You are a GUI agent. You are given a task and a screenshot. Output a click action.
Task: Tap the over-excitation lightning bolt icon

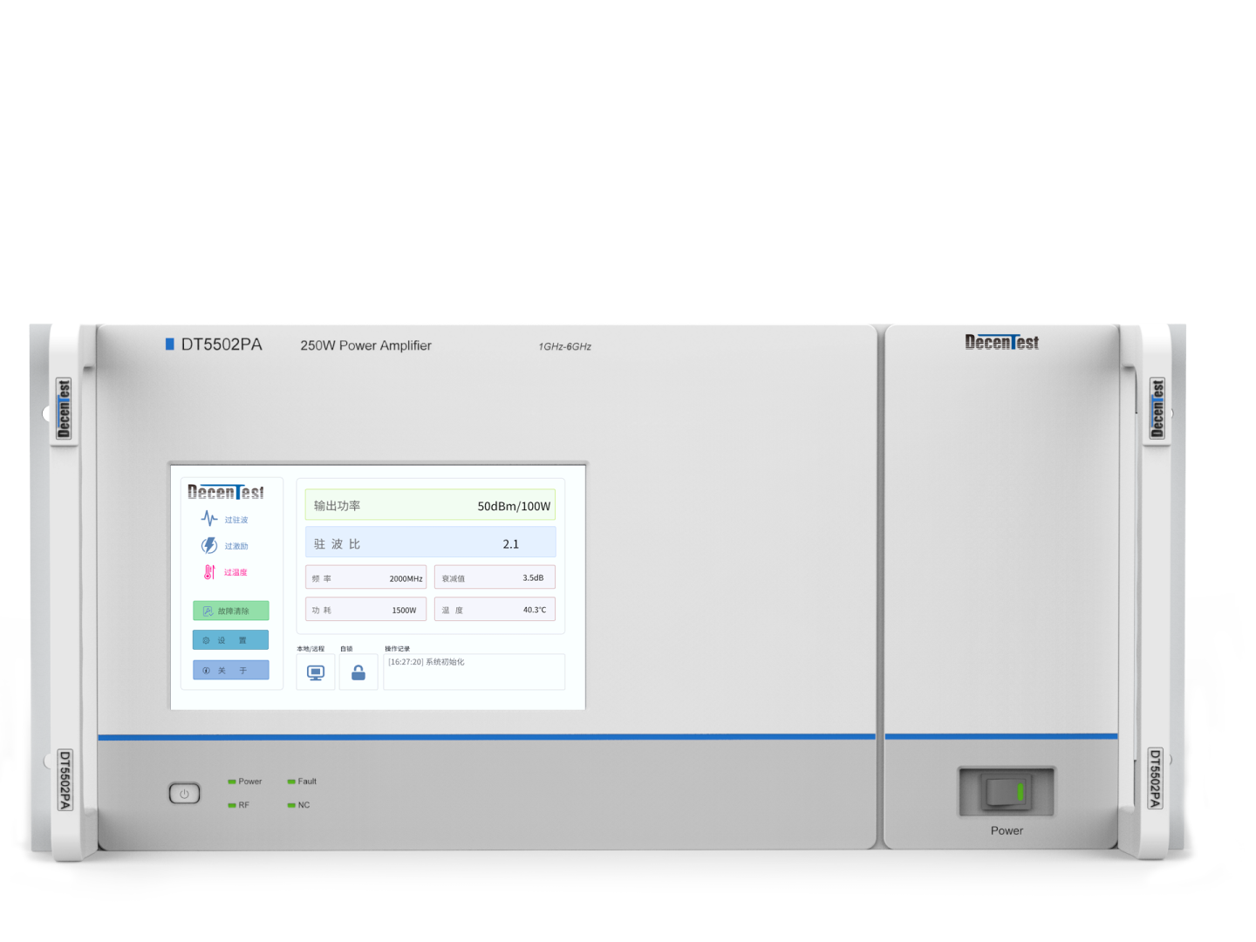point(209,545)
